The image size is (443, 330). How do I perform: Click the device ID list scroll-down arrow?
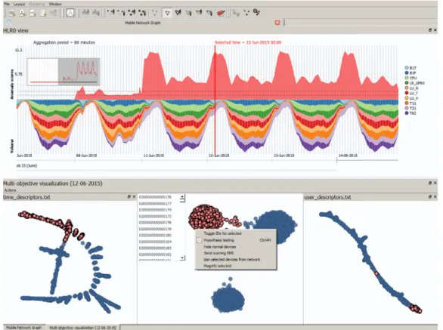(182, 258)
